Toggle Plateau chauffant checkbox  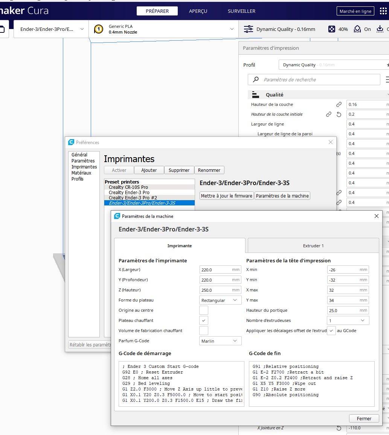204,320
